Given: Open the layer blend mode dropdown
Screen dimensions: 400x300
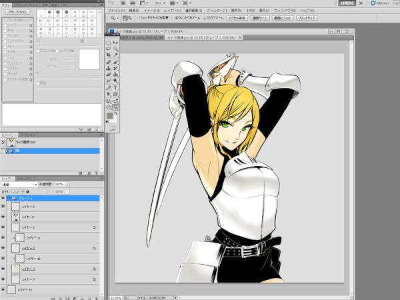Looking at the screenshot, I should tap(19, 184).
